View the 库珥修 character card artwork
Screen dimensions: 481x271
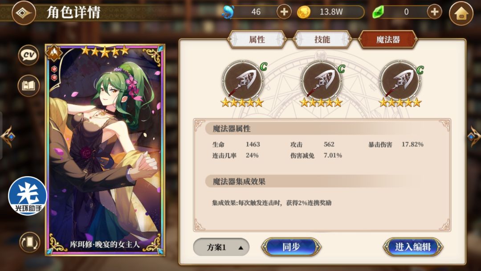[105, 150]
